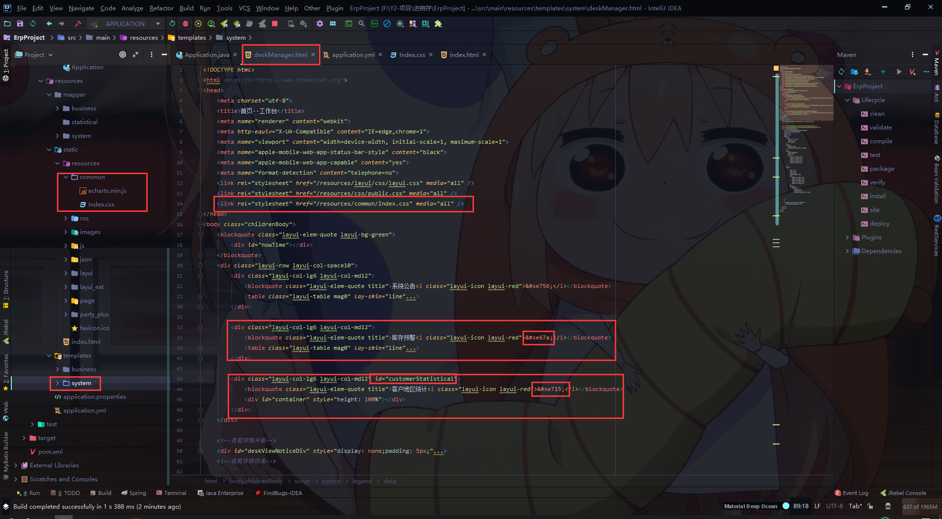
Task: Expand Maven Plugins node
Action: point(847,237)
